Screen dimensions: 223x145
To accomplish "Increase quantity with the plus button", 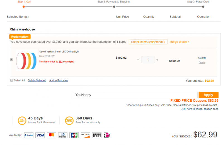I will coord(157,60).
